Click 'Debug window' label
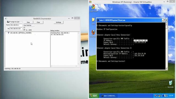This screenshot has height=99, width=176. pyautogui.click(x=55, y=31)
